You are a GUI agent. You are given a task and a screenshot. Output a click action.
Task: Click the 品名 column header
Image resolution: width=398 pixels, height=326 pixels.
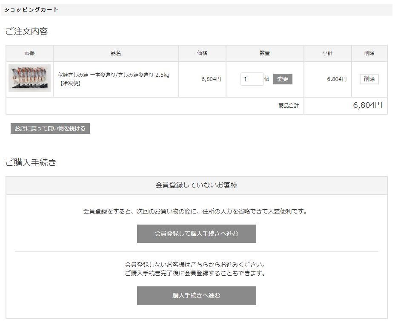click(x=116, y=53)
